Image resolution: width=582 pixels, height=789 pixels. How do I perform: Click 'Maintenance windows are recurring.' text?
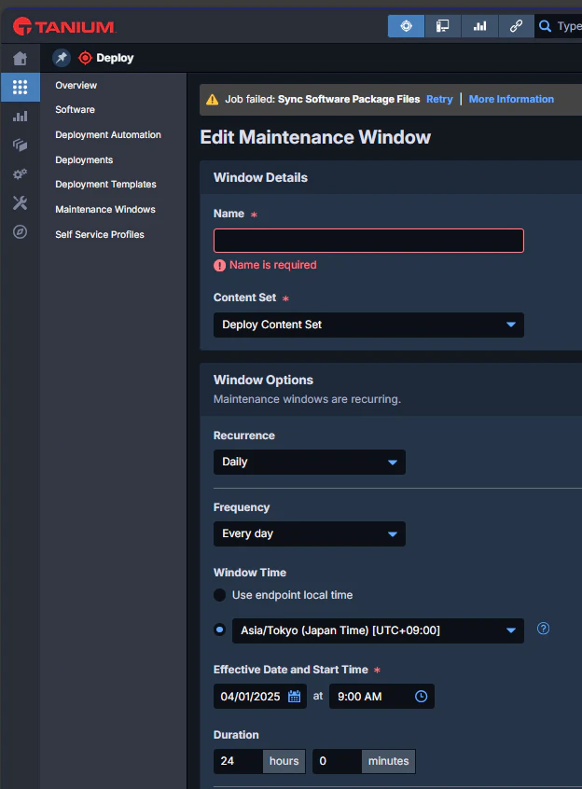(307, 399)
